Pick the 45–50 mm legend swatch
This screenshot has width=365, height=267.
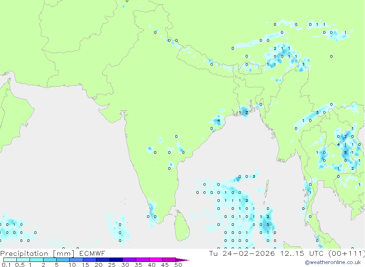tap(169, 260)
